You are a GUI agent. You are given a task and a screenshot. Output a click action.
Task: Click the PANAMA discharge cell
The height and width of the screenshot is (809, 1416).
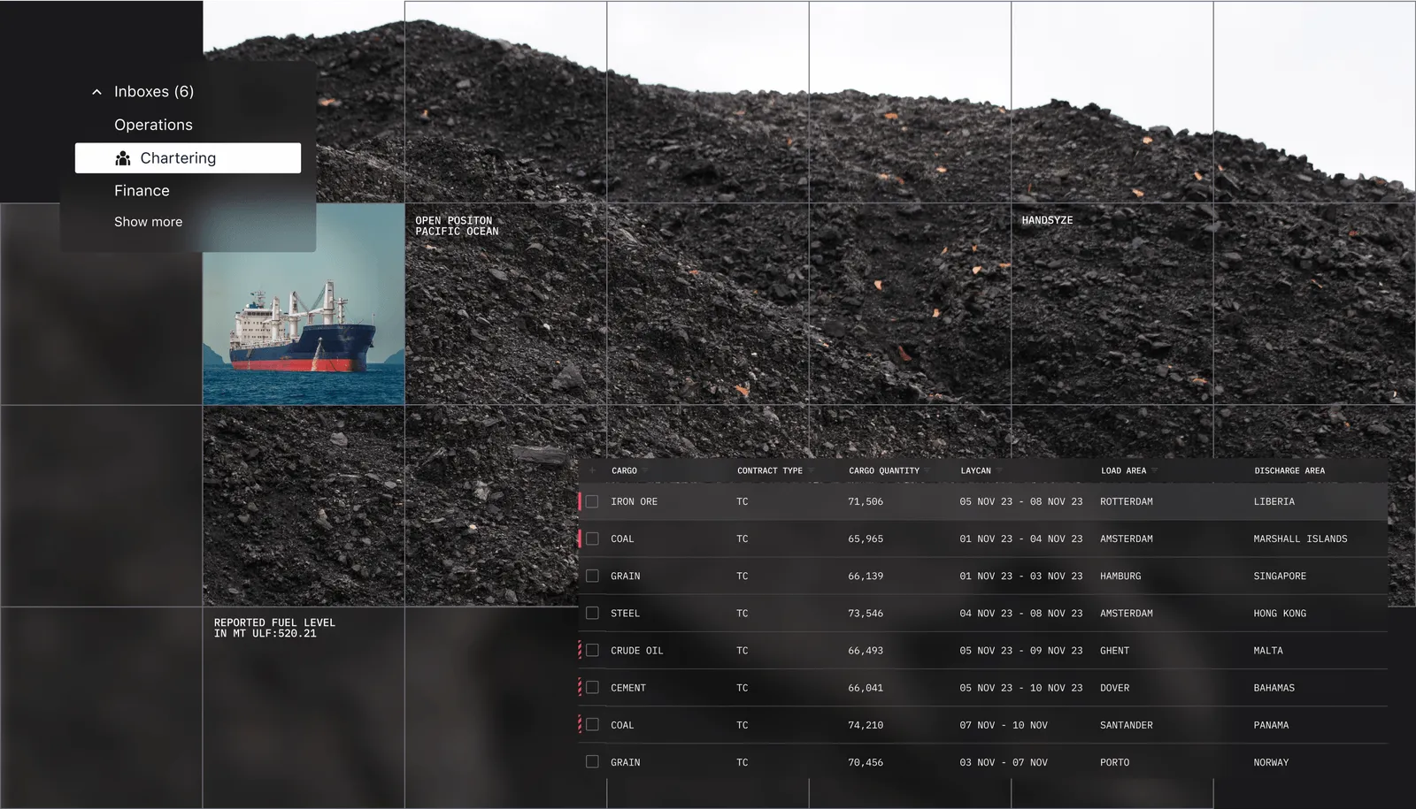point(1272,724)
